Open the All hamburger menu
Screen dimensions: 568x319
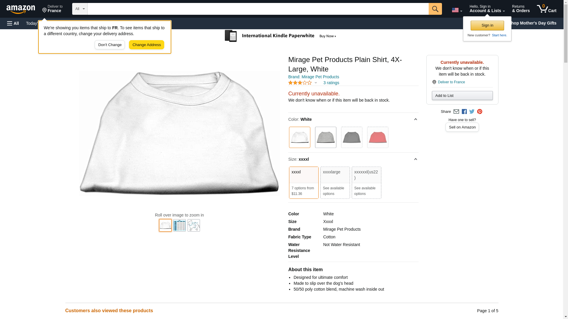13,23
